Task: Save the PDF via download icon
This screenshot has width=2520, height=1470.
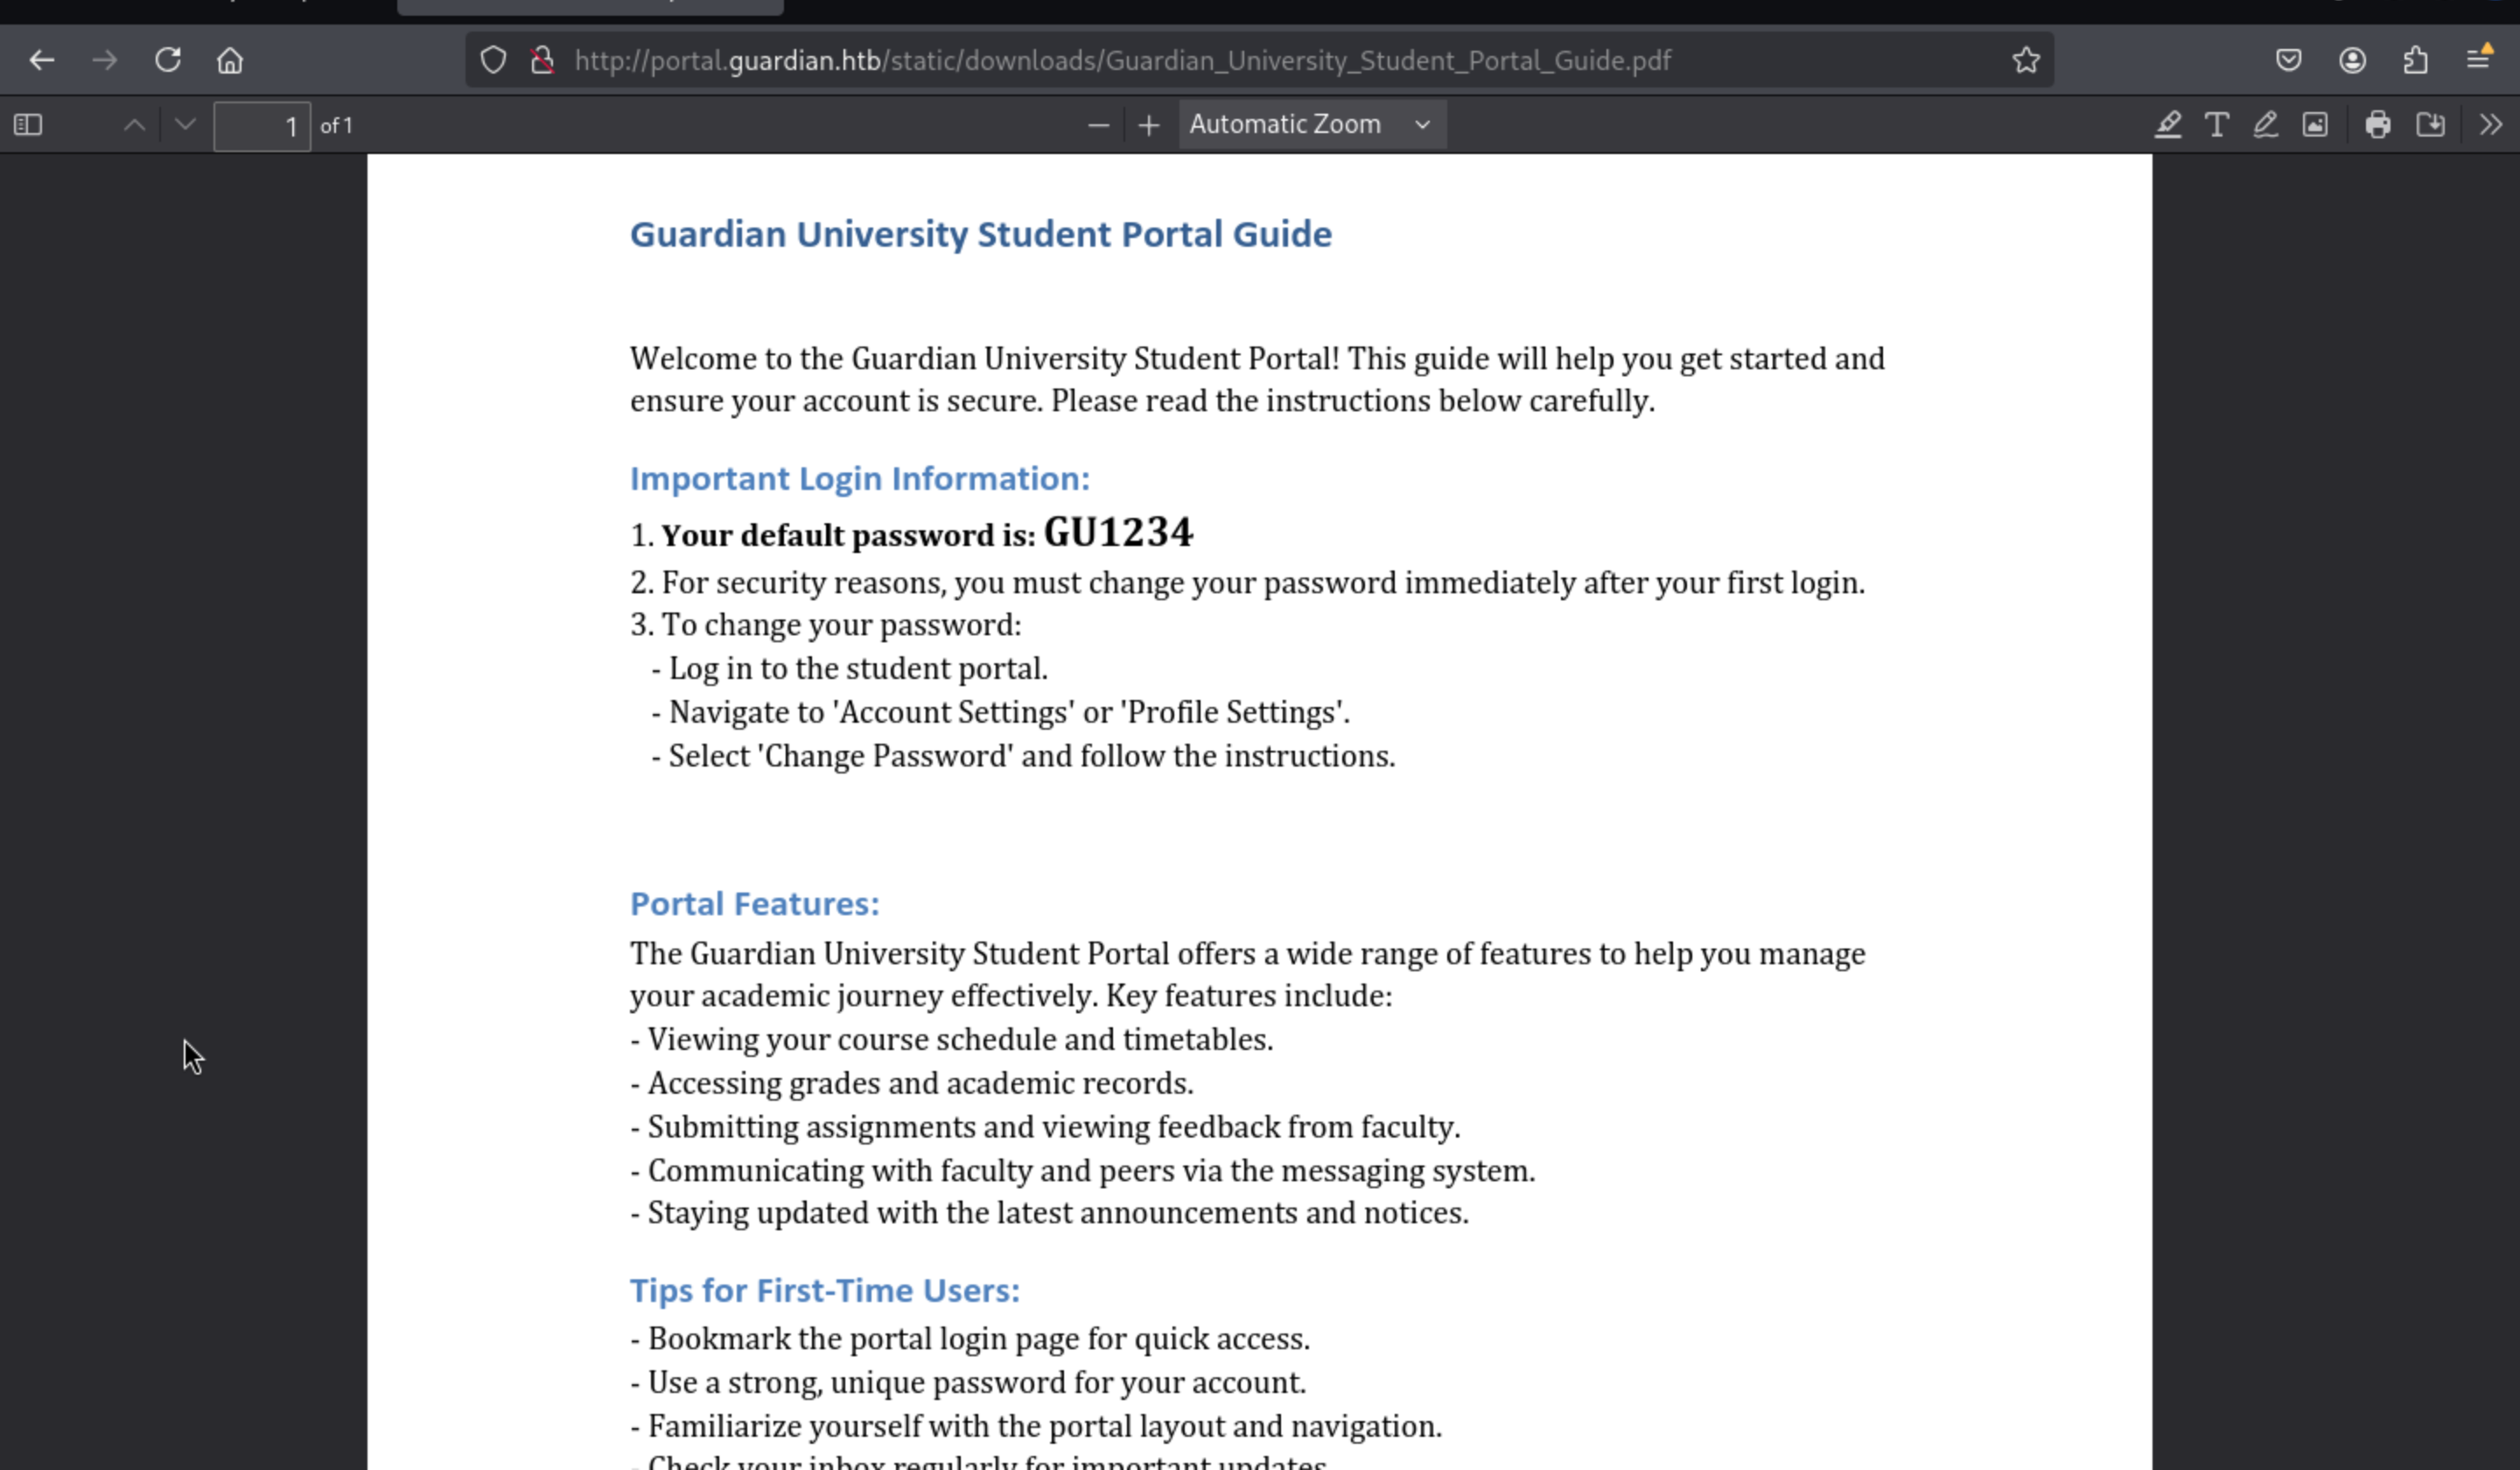Action: (x=2430, y=125)
